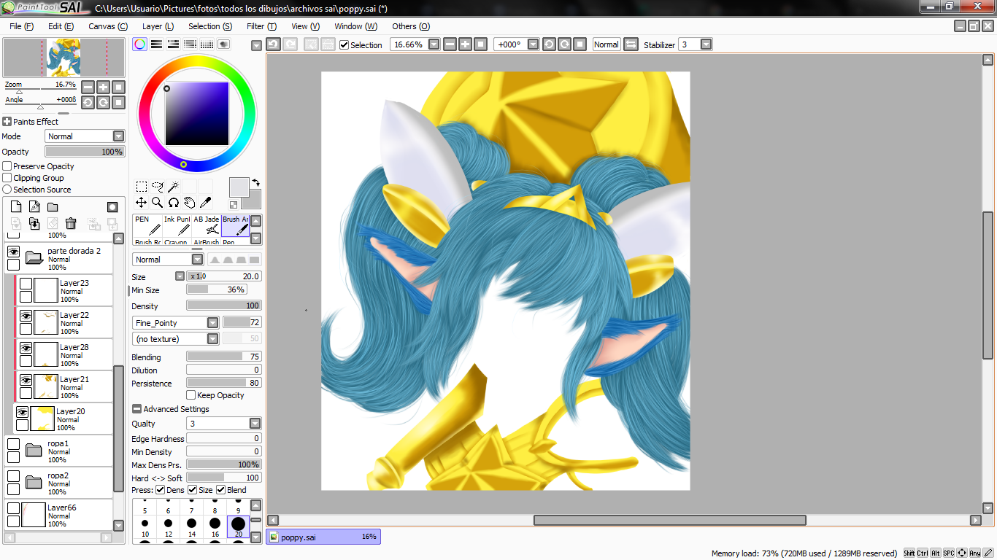997x560 pixels.
Task: Select the rectangular Selection tool
Action: pyautogui.click(x=142, y=187)
